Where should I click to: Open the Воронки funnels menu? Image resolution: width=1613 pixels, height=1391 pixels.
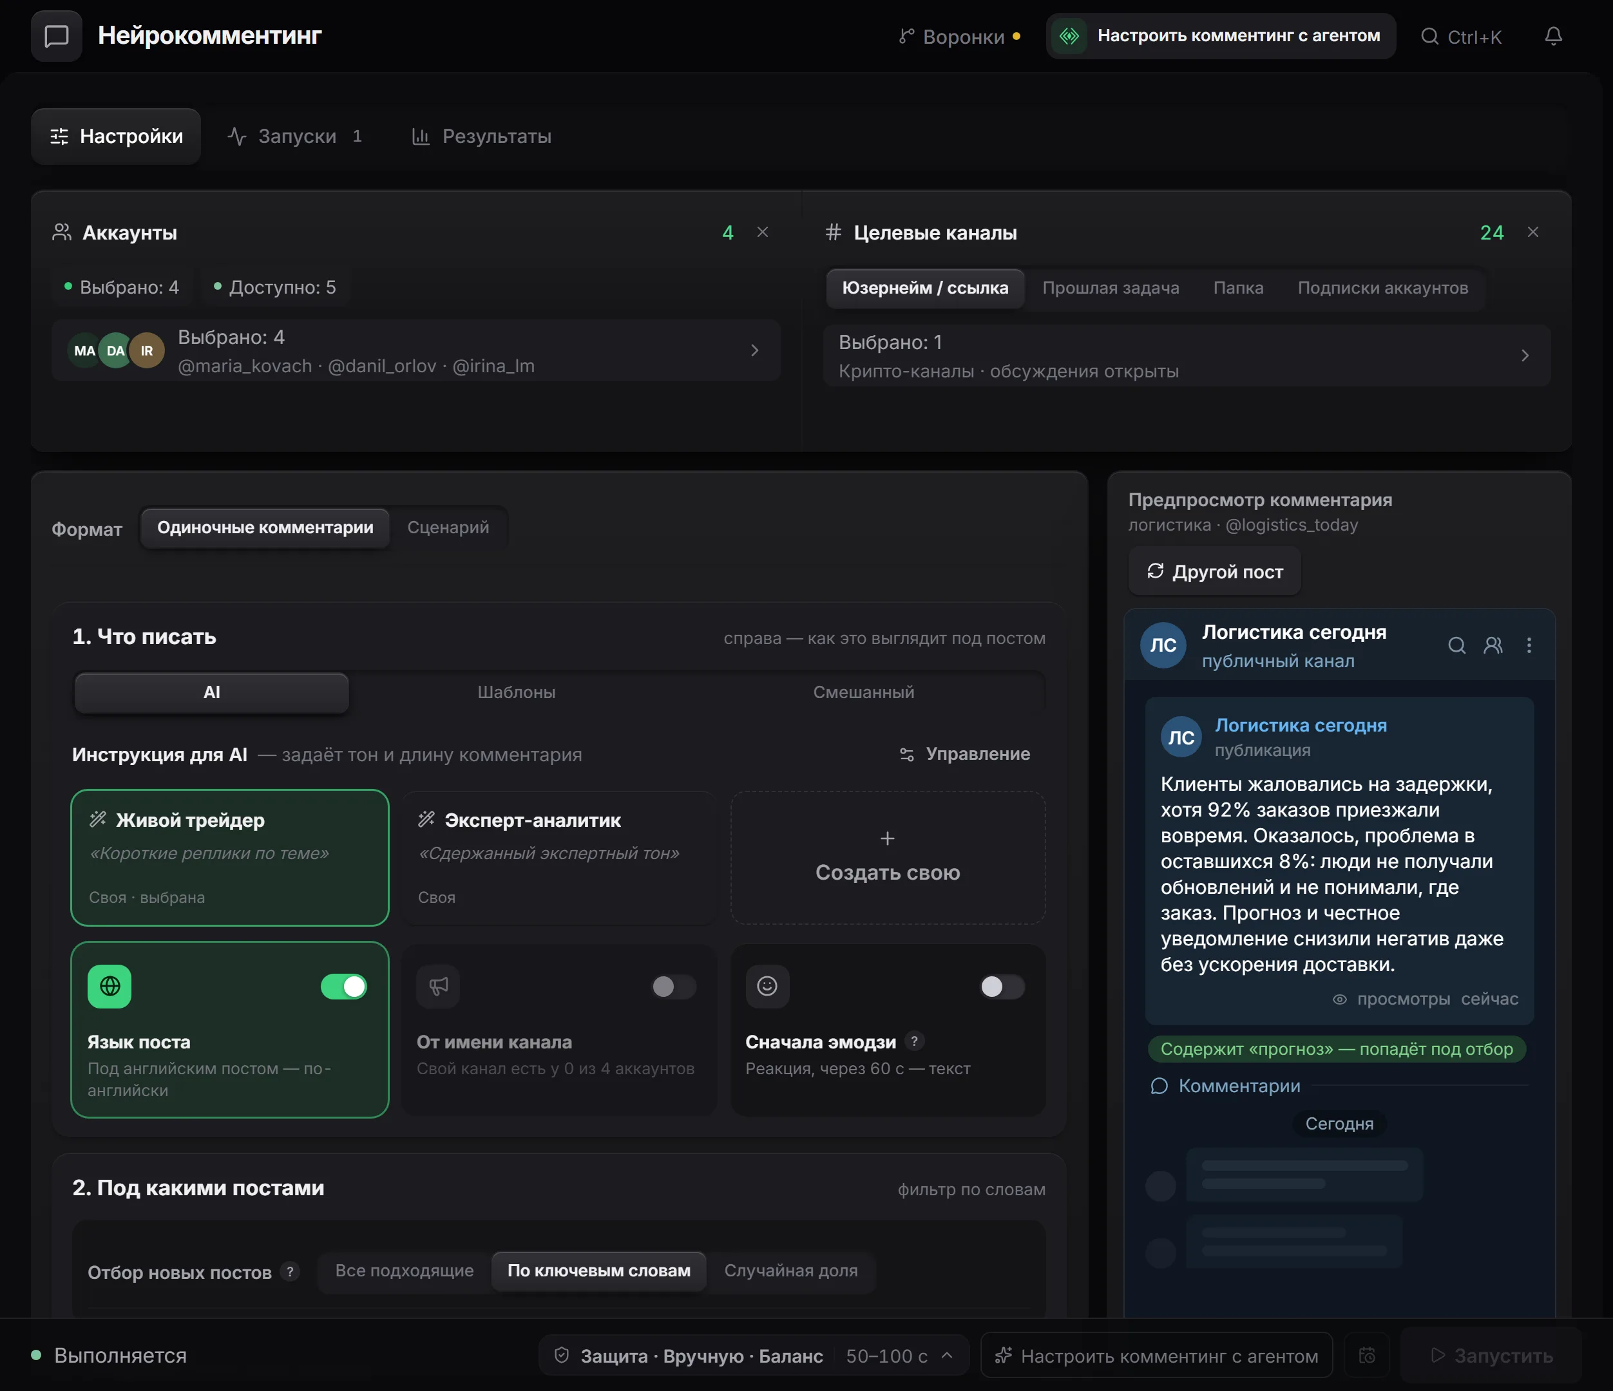[x=959, y=37]
